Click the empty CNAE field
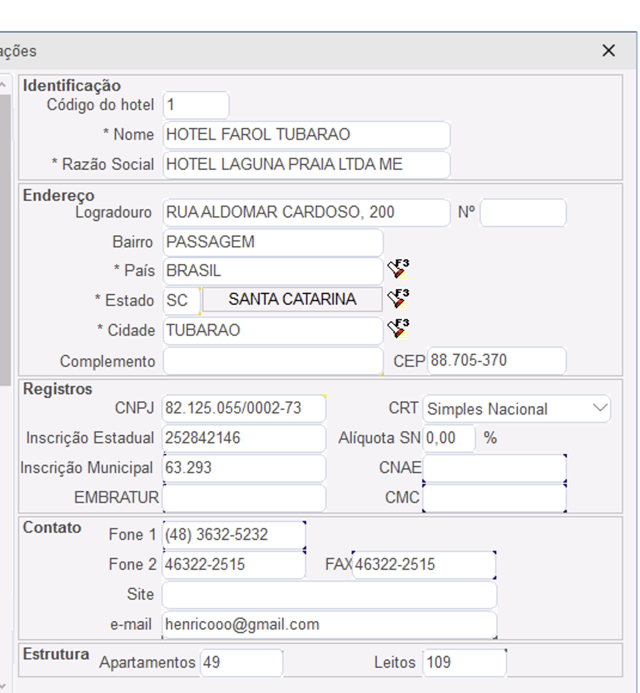This screenshot has height=693, width=640. [493, 468]
